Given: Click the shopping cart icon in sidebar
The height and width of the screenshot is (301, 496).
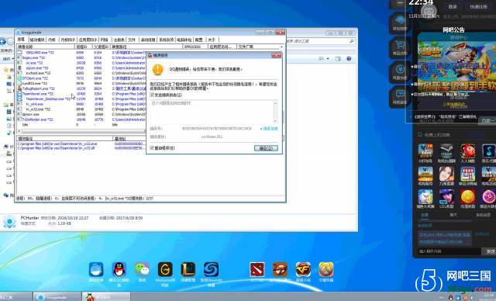Looking at the screenshot, I should coord(400,47).
